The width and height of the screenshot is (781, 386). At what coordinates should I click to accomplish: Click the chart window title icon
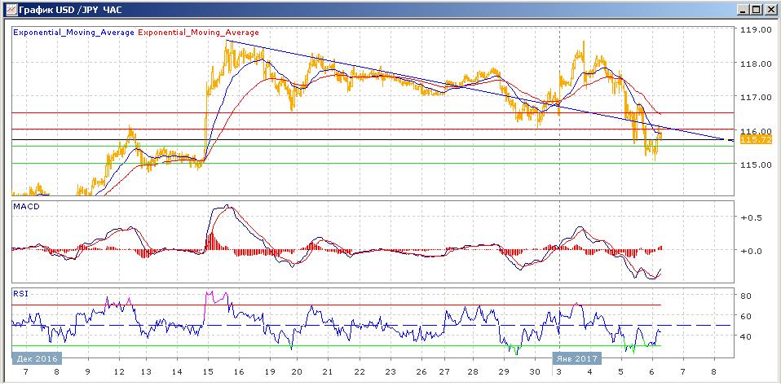coord(11,10)
